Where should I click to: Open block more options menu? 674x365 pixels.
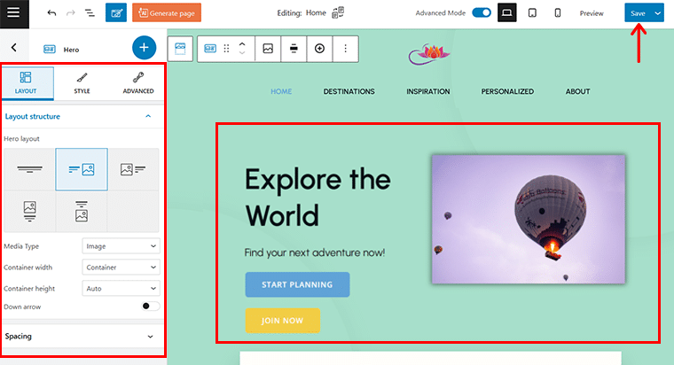(345, 49)
